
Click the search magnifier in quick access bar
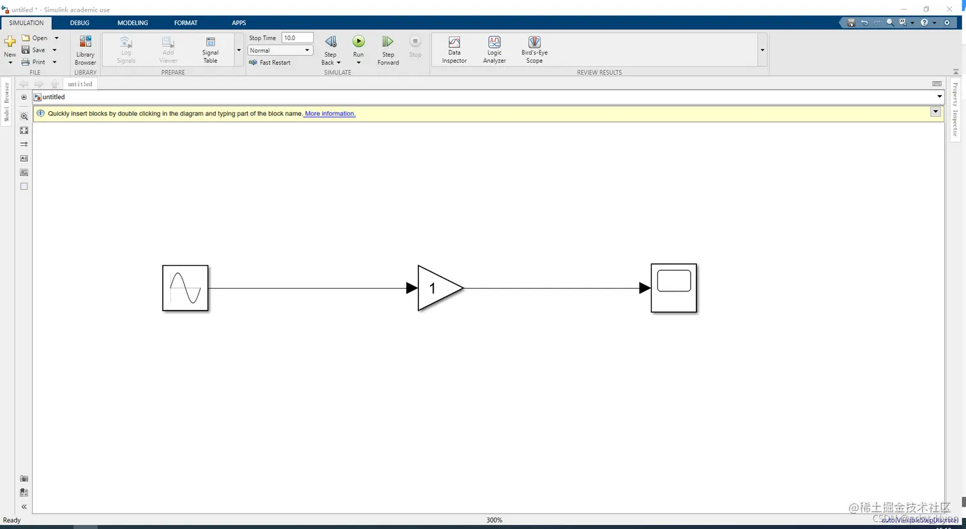point(890,22)
